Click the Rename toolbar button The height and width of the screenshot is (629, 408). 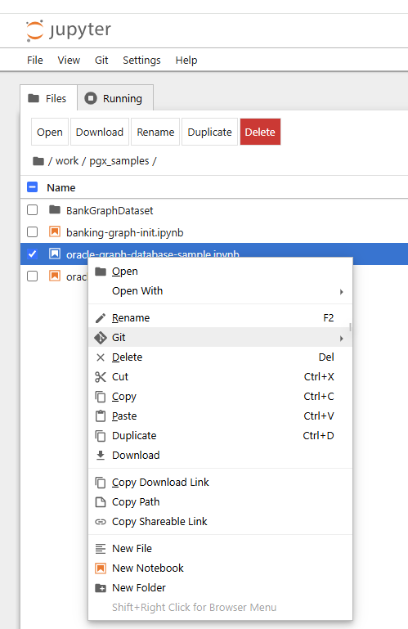click(x=155, y=132)
